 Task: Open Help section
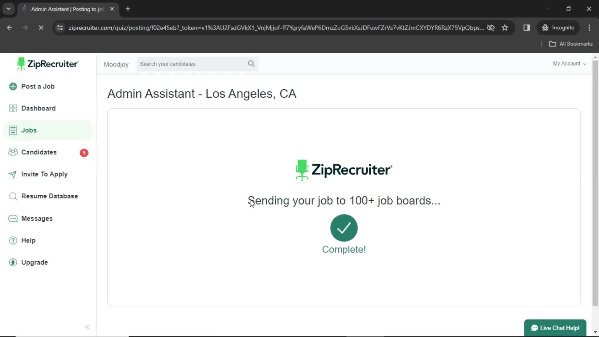point(28,240)
